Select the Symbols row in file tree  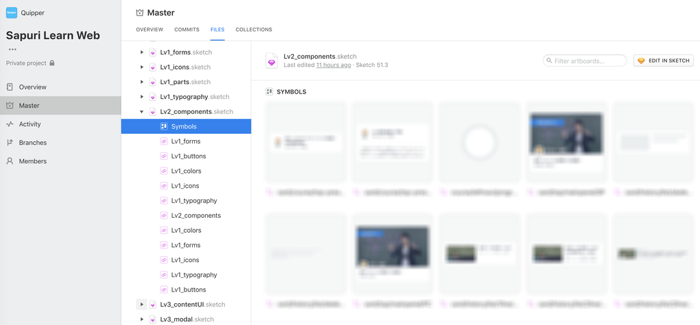point(186,126)
